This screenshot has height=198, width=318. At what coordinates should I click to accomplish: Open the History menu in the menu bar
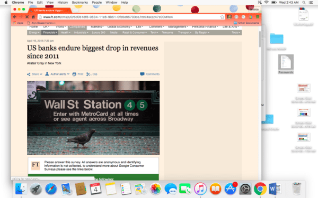click(x=63, y=3)
